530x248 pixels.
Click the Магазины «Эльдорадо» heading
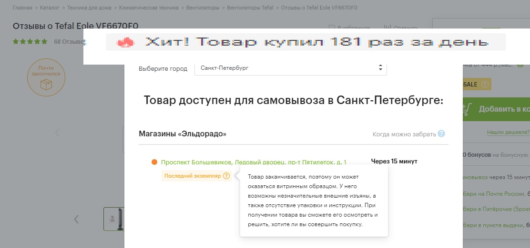pos(183,134)
